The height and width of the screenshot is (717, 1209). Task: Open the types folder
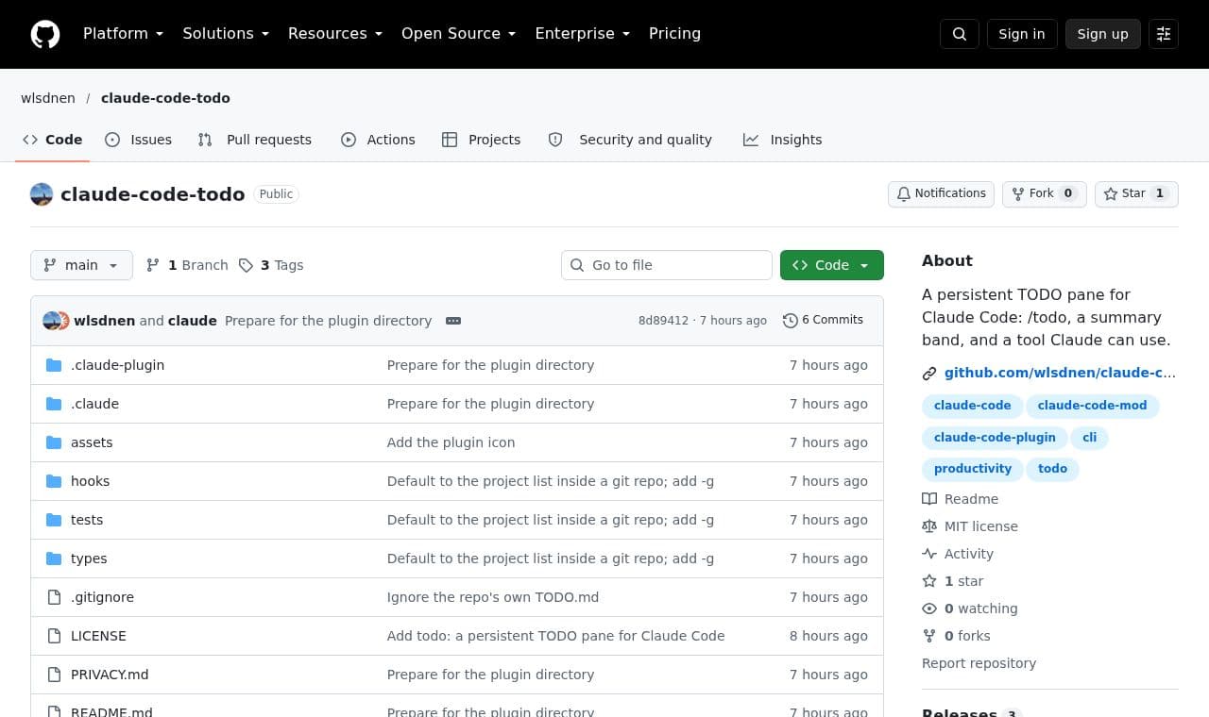pyautogui.click(x=89, y=559)
